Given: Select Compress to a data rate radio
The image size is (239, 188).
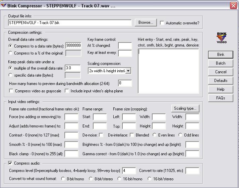Looking at the screenshot, I should point(10,46).
